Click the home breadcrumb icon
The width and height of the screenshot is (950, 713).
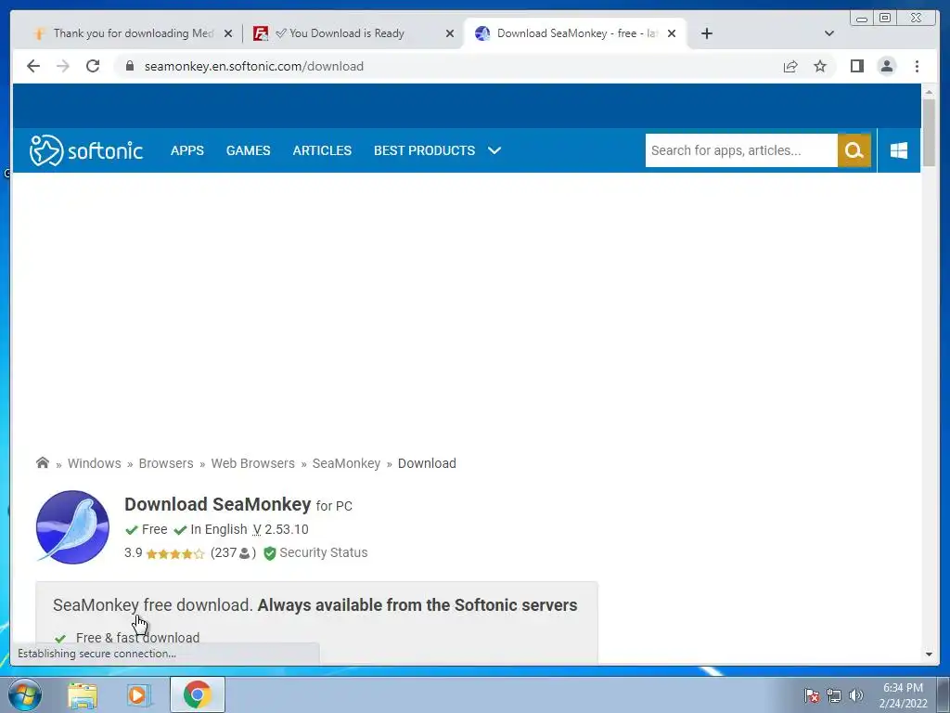(x=43, y=462)
